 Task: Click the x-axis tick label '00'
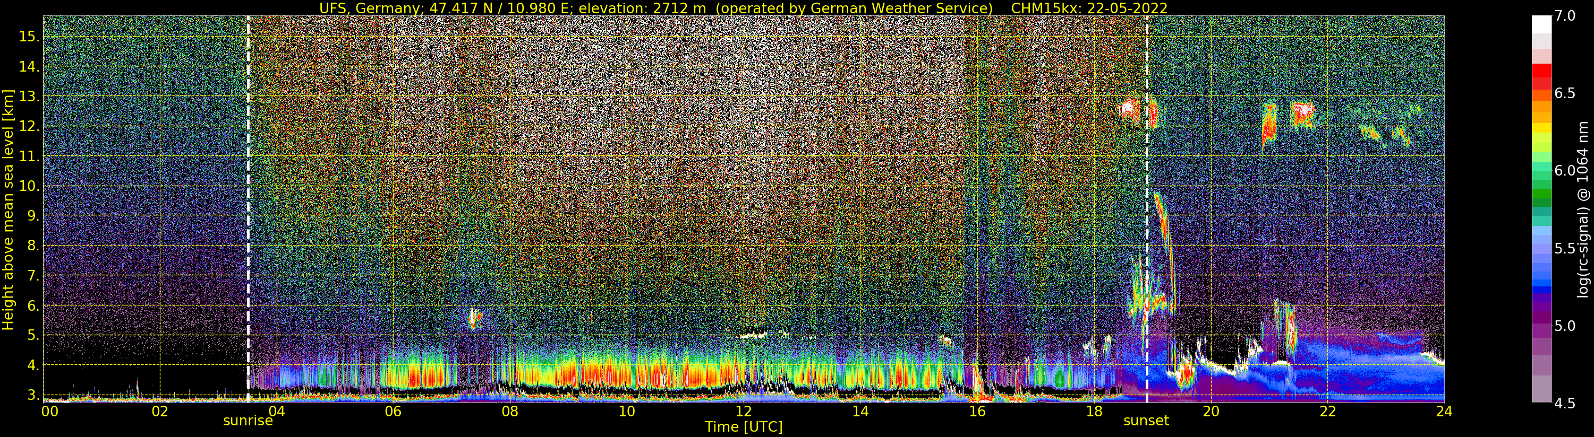click(49, 412)
